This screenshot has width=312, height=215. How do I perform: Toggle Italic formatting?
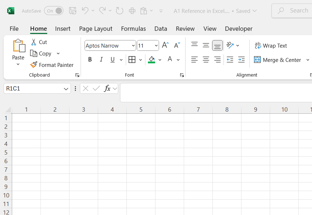click(x=101, y=59)
